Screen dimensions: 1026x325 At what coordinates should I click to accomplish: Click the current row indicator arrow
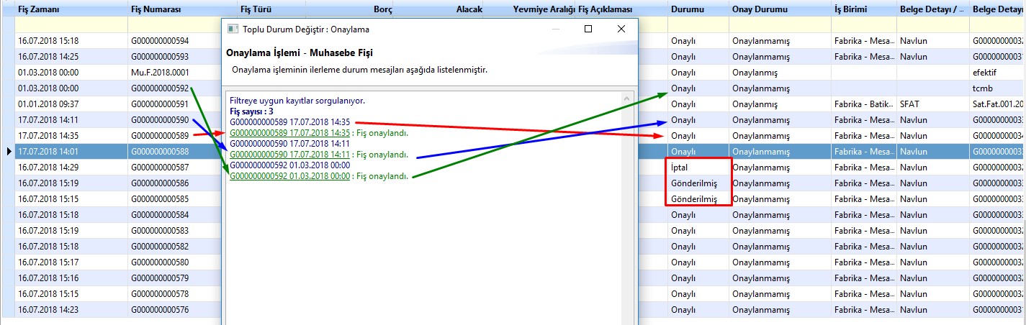coord(9,151)
